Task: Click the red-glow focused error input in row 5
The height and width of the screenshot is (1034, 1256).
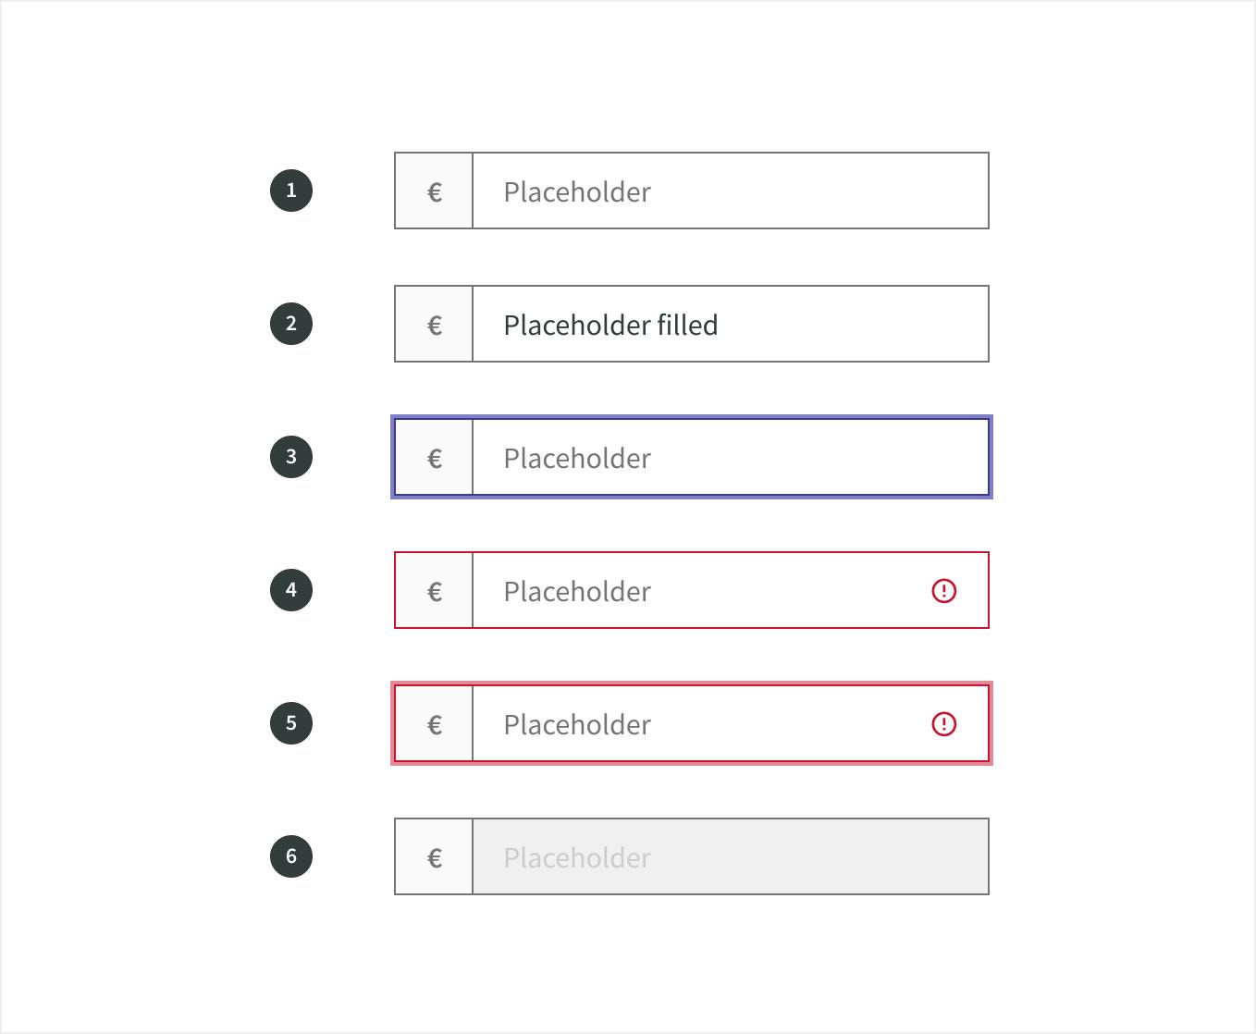Action: click(x=731, y=723)
